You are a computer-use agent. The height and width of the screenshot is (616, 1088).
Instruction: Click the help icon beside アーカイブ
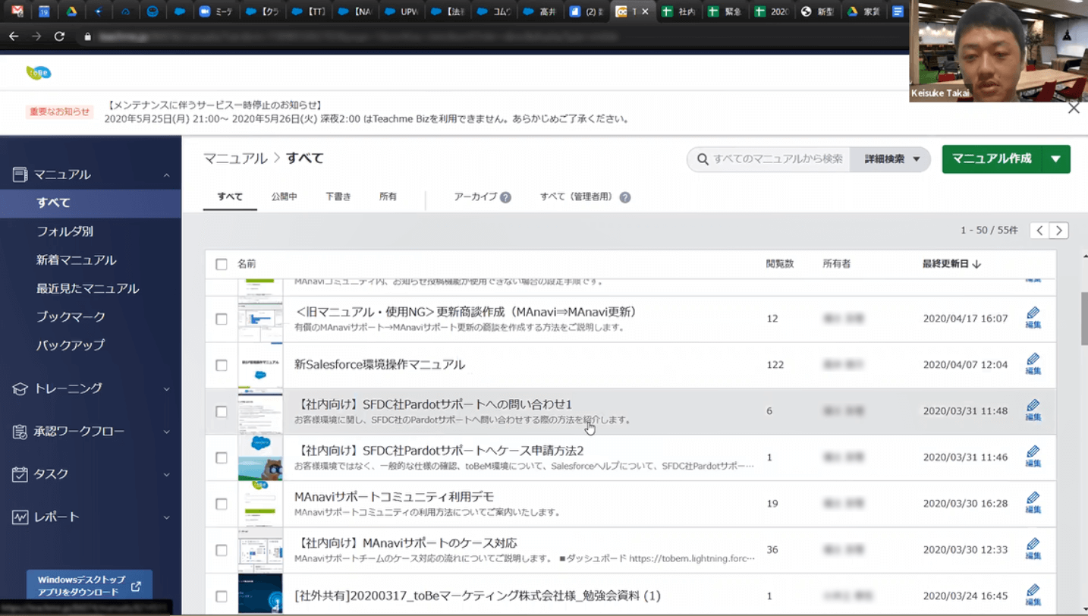pyautogui.click(x=505, y=197)
